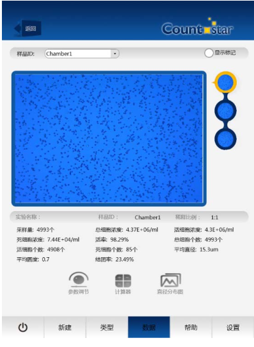Screen dimensions: 254x347
Task: Click the Chamber1 sample ID combo box
Action: [82, 53]
